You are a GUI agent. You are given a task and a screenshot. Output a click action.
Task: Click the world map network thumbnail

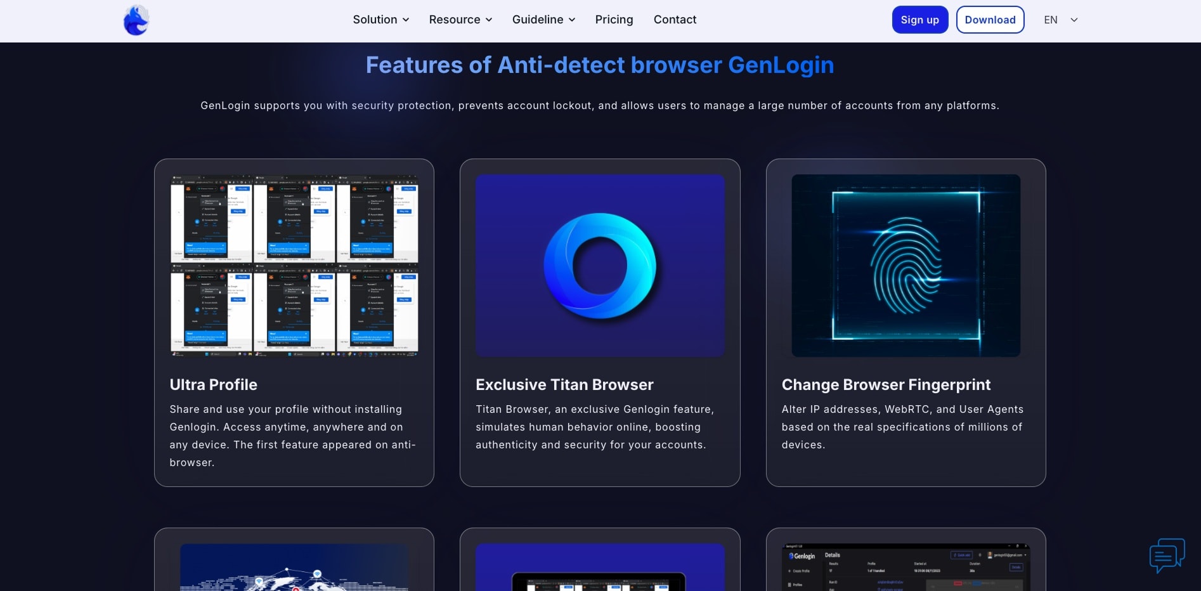(x=294, y=568)
